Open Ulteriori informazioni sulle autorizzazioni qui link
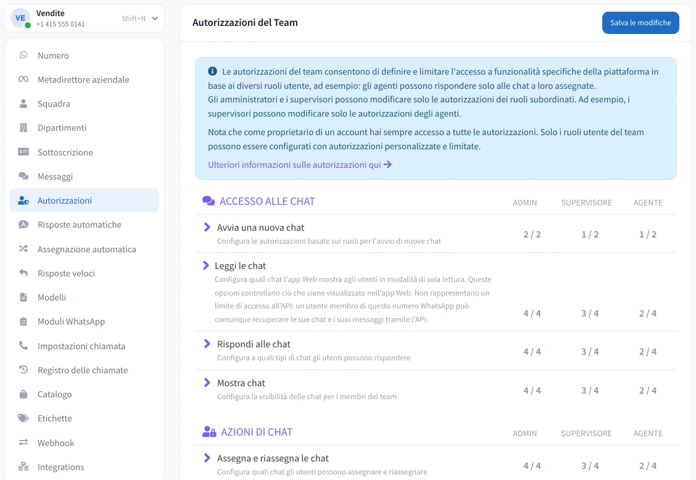The image size is (696, 480). pos(300,165)
